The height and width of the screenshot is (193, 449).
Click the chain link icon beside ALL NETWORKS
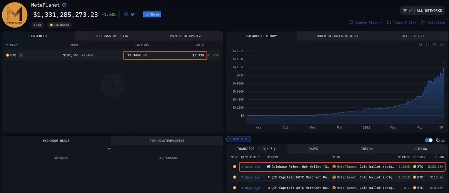[410, 10]
